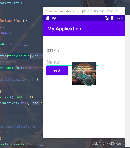Tap the 5:26 clock in status bar
Viewport: 130px width, 148px height.
[x=119, y=18]
